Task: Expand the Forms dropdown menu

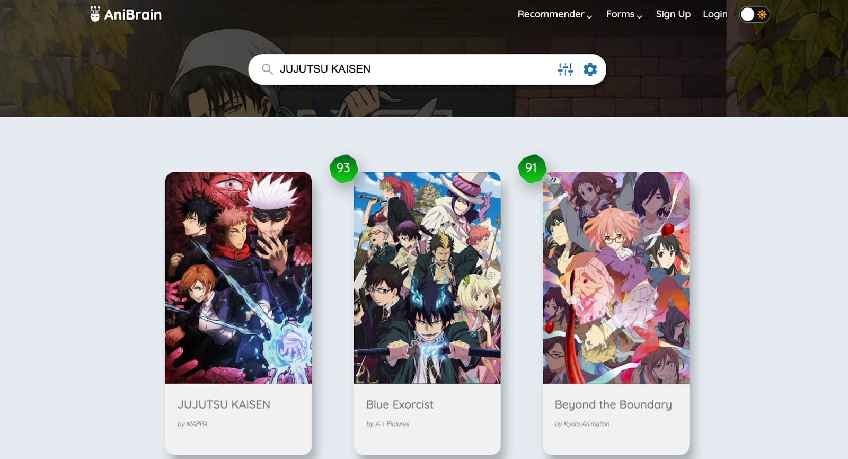Action: [624, 14]
